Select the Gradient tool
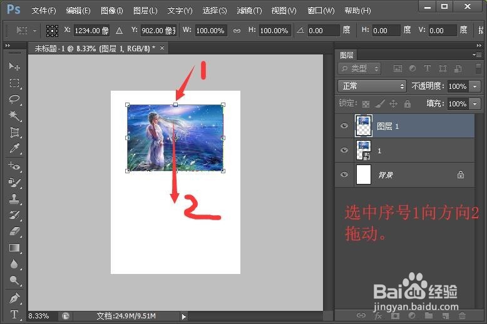This screenshot has height=324, width=487. click(x=14, y=248)
